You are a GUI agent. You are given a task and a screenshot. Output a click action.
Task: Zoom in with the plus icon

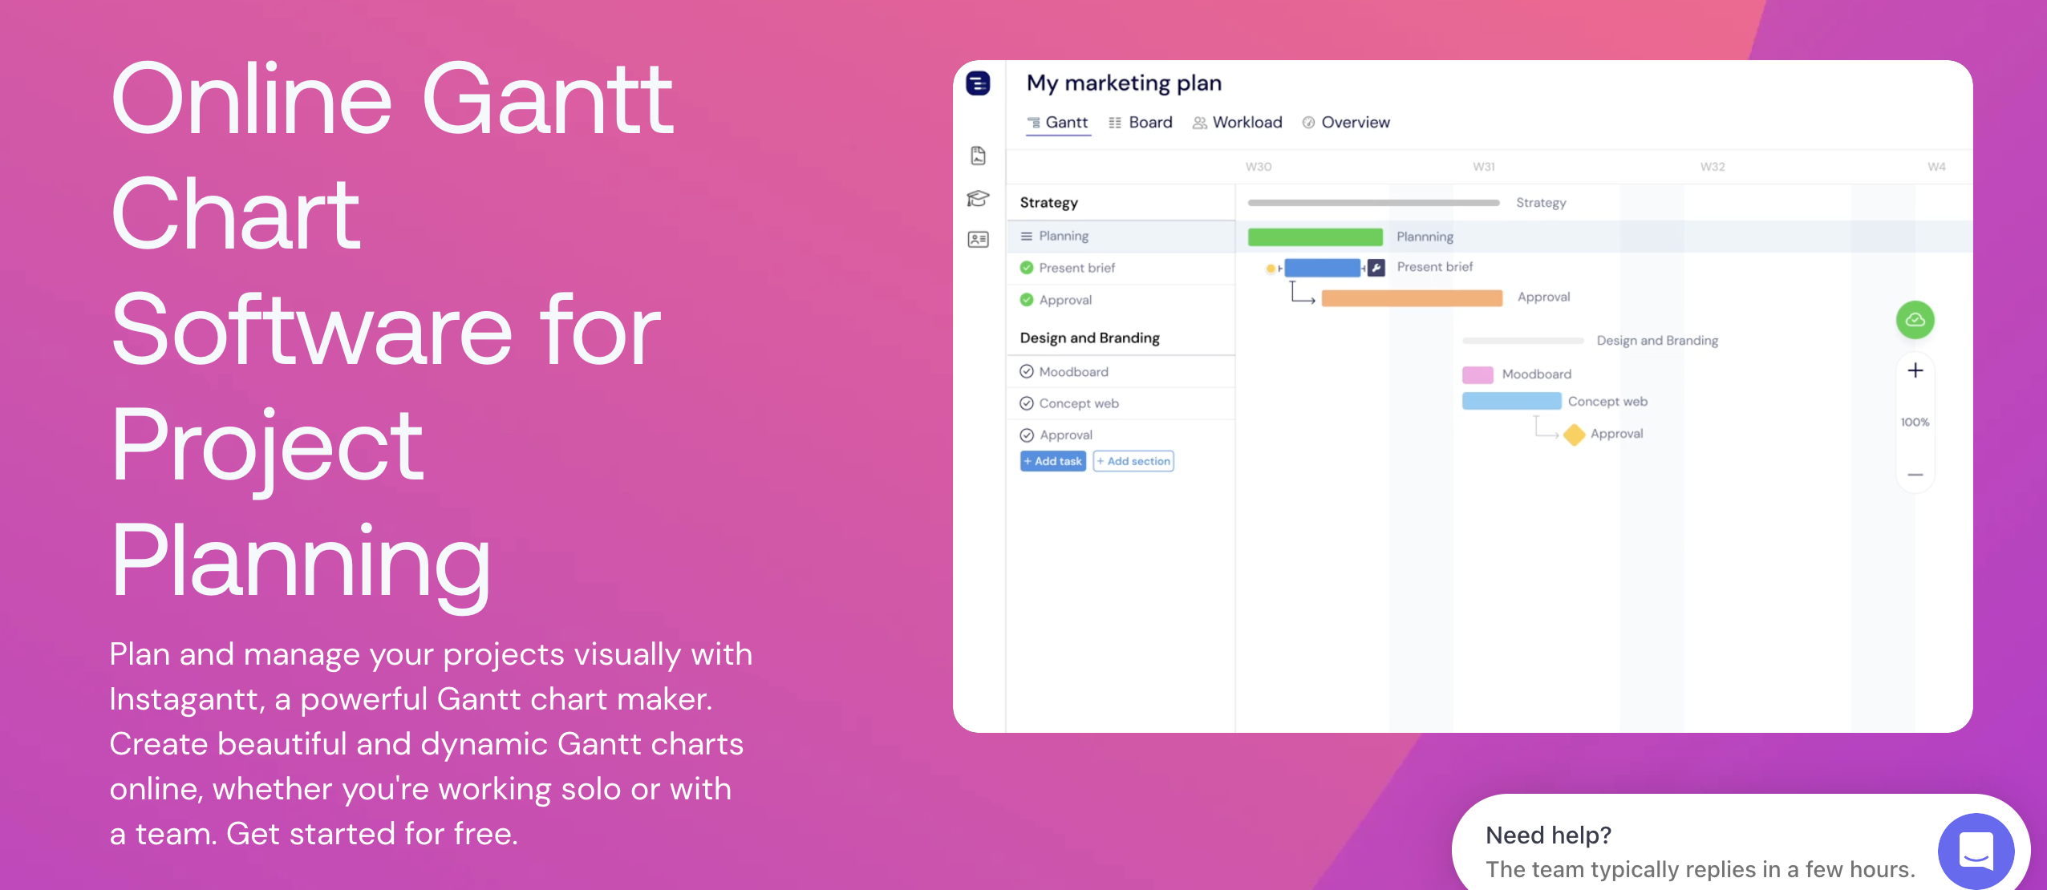click(1915, 370)
